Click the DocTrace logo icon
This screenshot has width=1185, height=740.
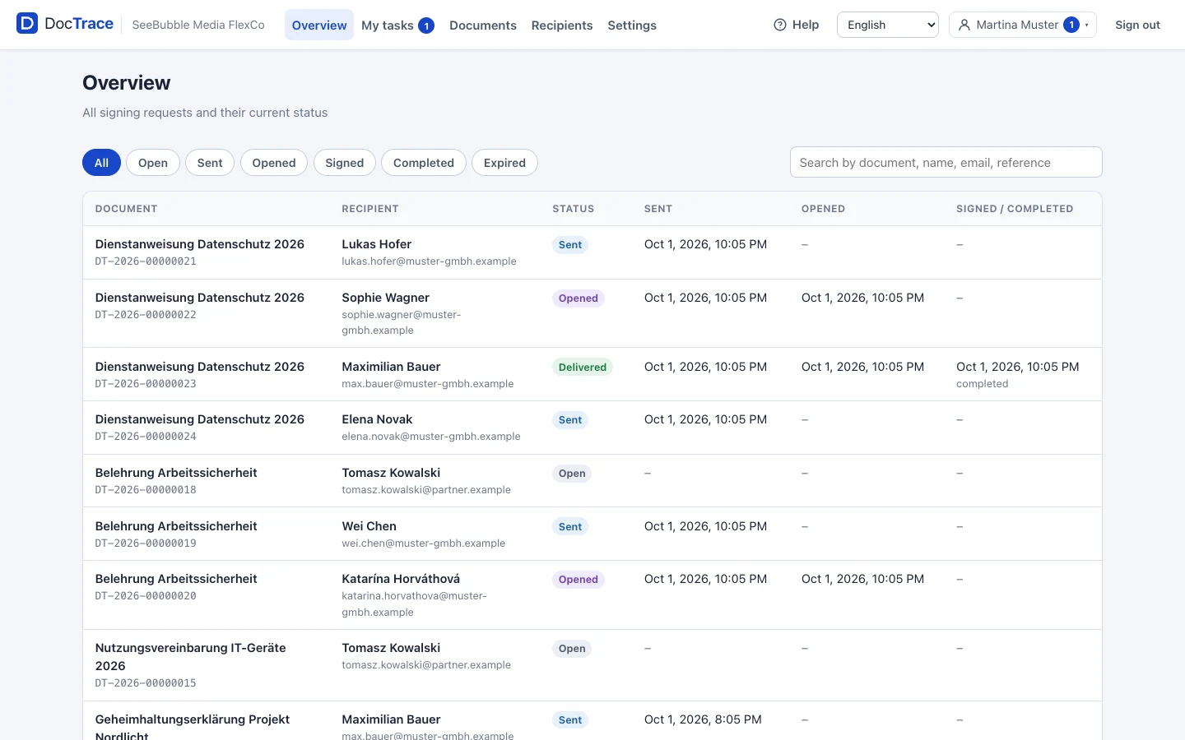[27, 24]
